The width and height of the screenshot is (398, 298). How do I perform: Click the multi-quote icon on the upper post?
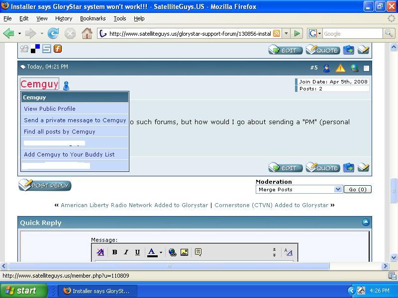[x=349, y=50]
